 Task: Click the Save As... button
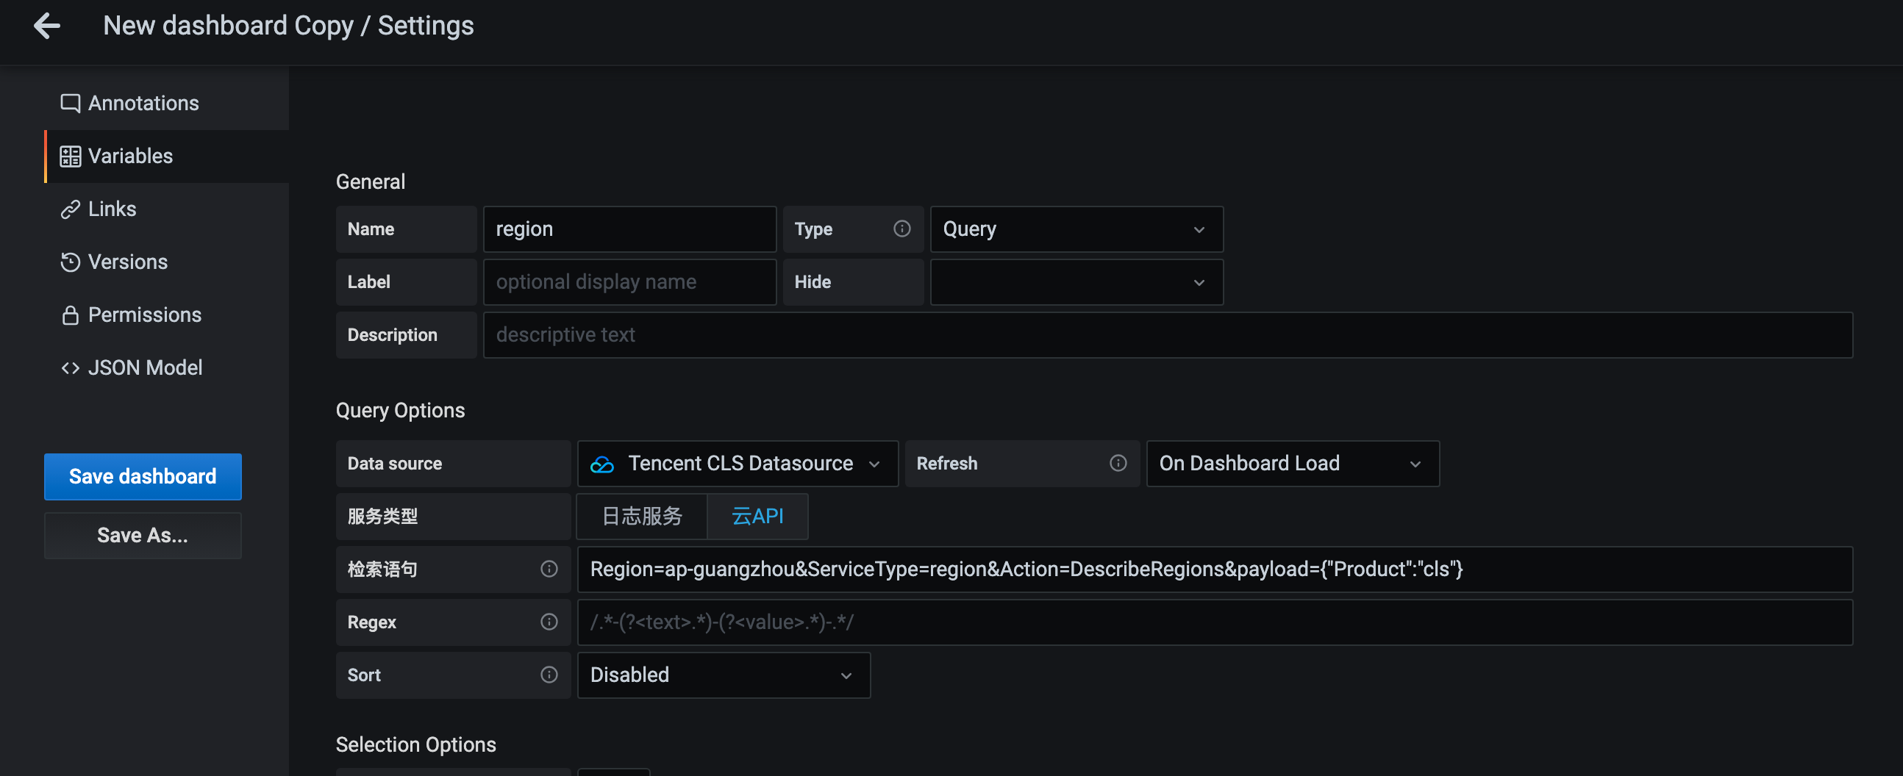coord(143,535)
